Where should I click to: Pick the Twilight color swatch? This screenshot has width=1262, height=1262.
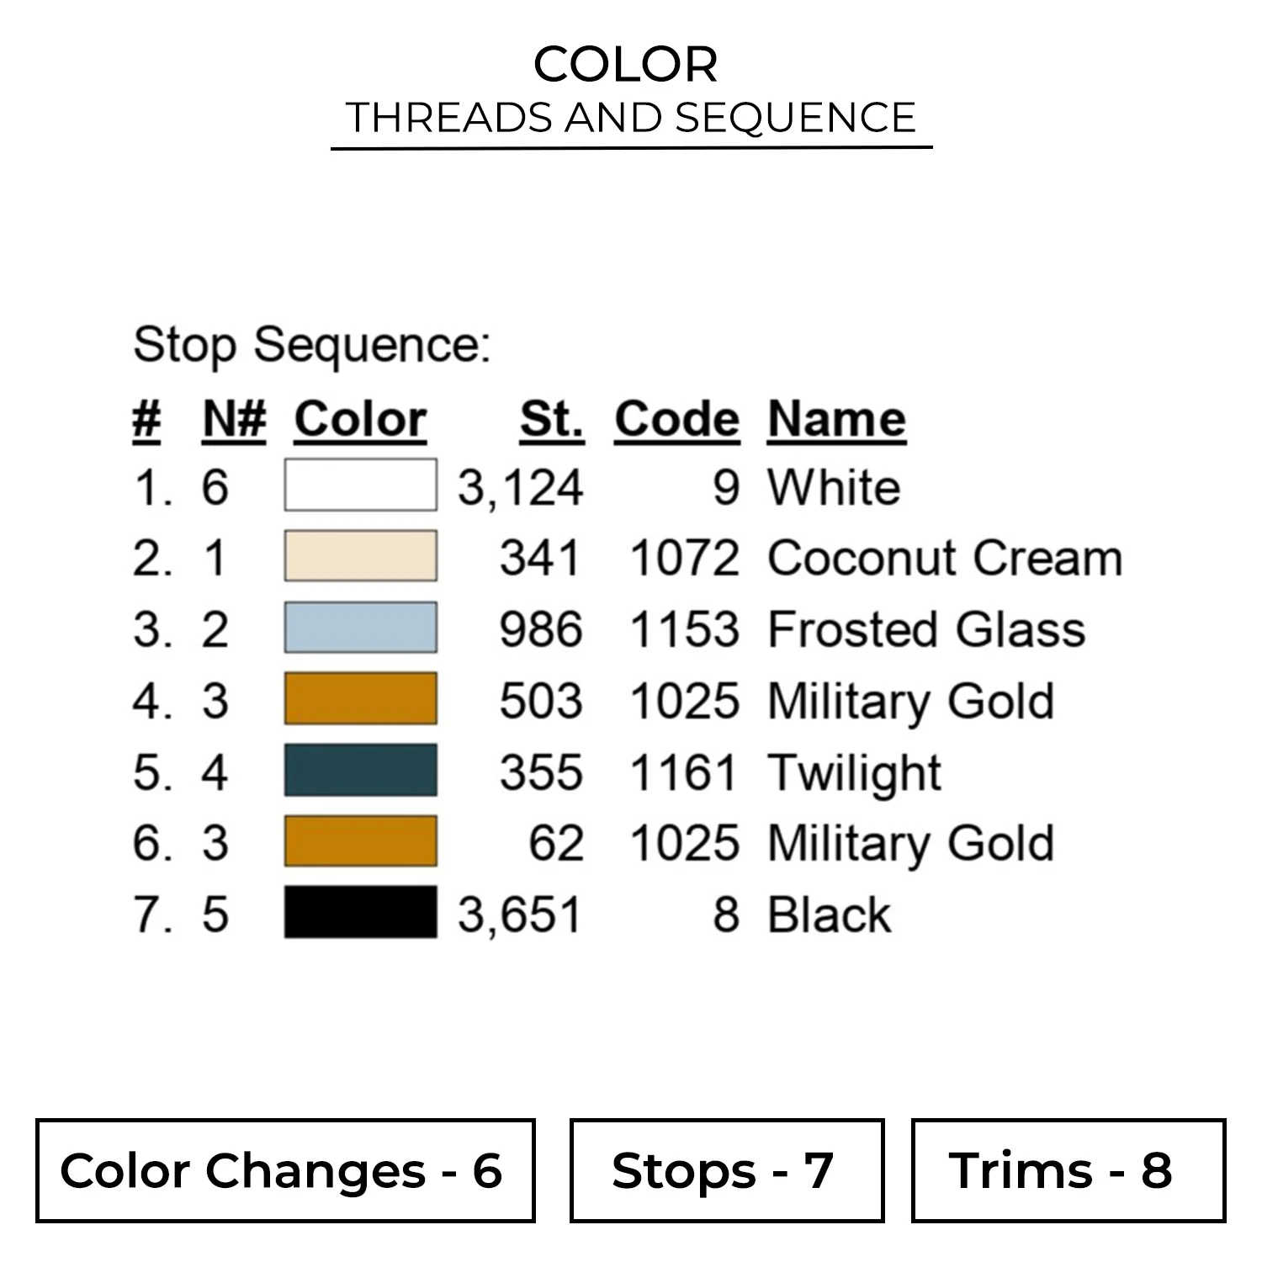pyautogui.click(x=360, y=771)
